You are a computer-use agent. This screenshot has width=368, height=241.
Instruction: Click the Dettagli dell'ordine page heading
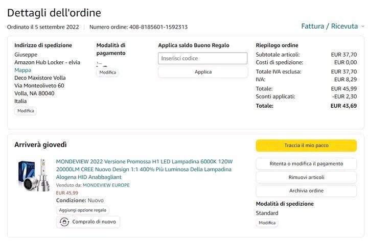[54, 13]
